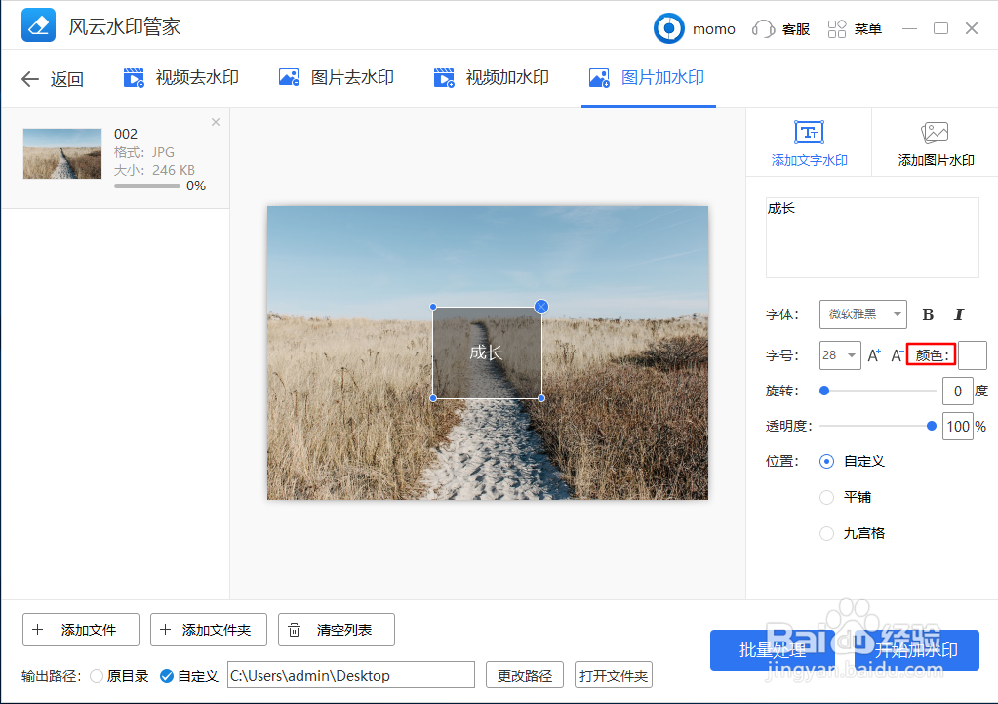Viewport: 998px width, 704px height.
Task: Open the 字号 font size dropdown
Action: [x=839, y=354]
